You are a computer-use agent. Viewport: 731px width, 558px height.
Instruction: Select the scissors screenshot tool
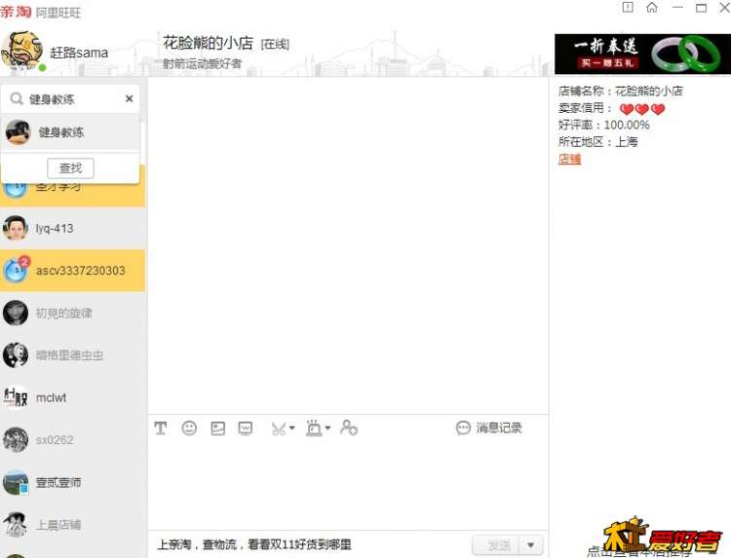[279, 428]
